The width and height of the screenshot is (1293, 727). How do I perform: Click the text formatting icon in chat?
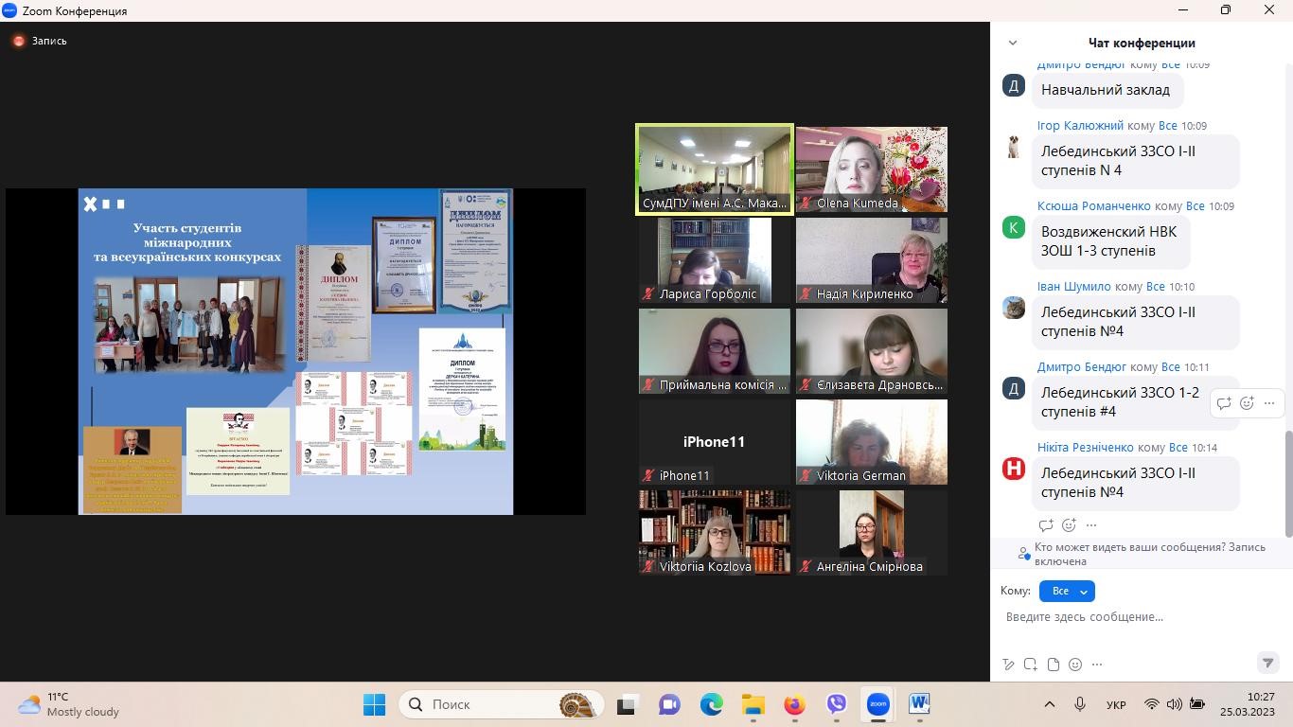1009,665
